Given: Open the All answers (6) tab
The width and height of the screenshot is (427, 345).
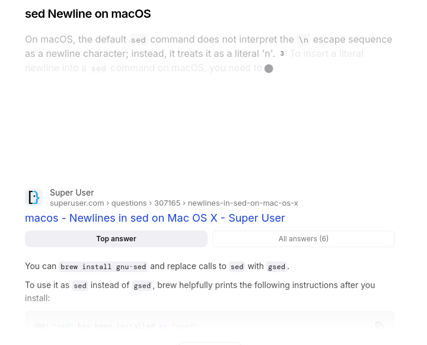Looking at the screenshot, I should pyautogui.click(x=304, y=239).
